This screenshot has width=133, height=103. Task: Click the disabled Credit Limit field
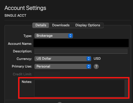coord(47,74)
